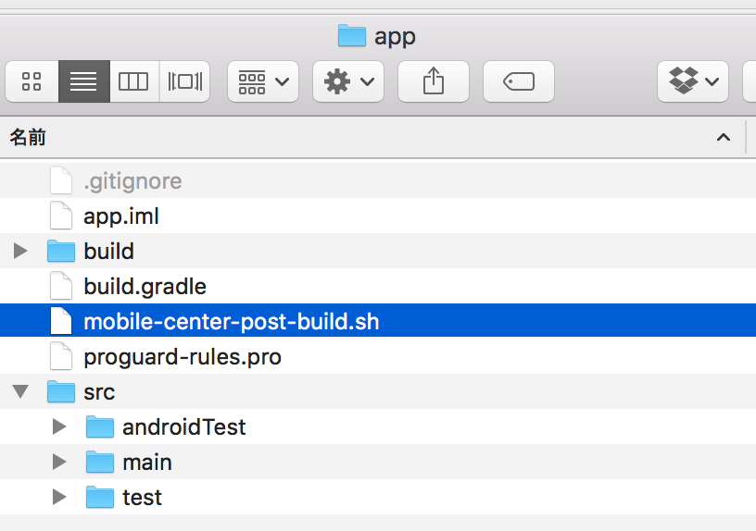Viewport: 756px width, 531px height.
Task: Expand the main folder
Action: (59, 462)
